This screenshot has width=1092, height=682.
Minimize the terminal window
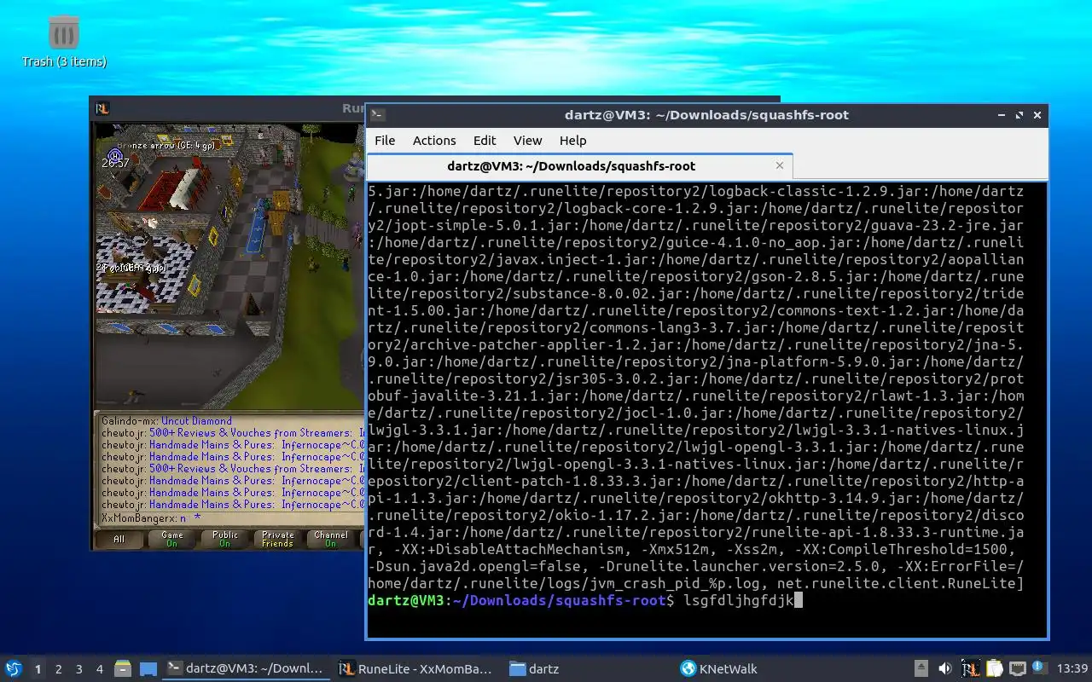1001,115
